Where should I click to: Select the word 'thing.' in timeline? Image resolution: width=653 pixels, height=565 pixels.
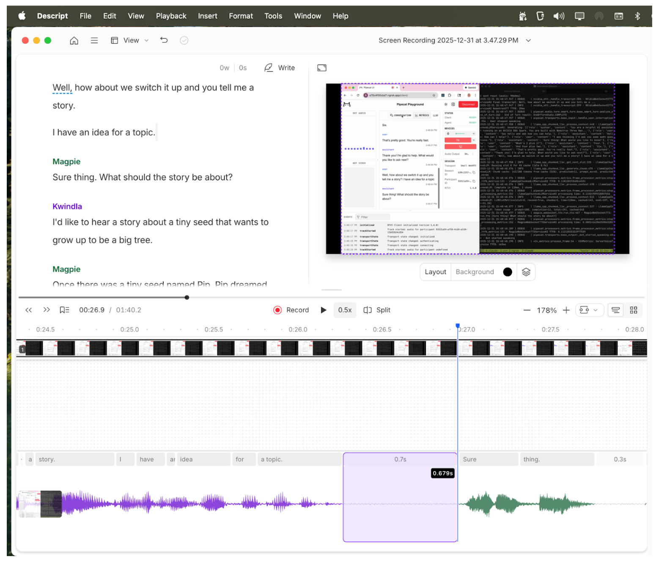(x=557, y=459)
